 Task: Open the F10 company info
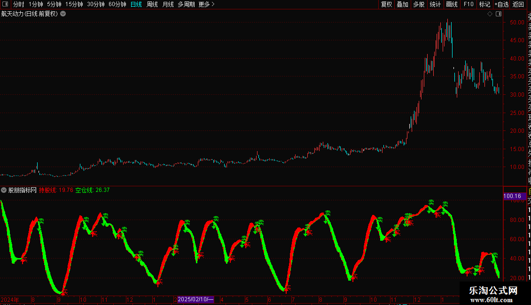click(469, 4)
